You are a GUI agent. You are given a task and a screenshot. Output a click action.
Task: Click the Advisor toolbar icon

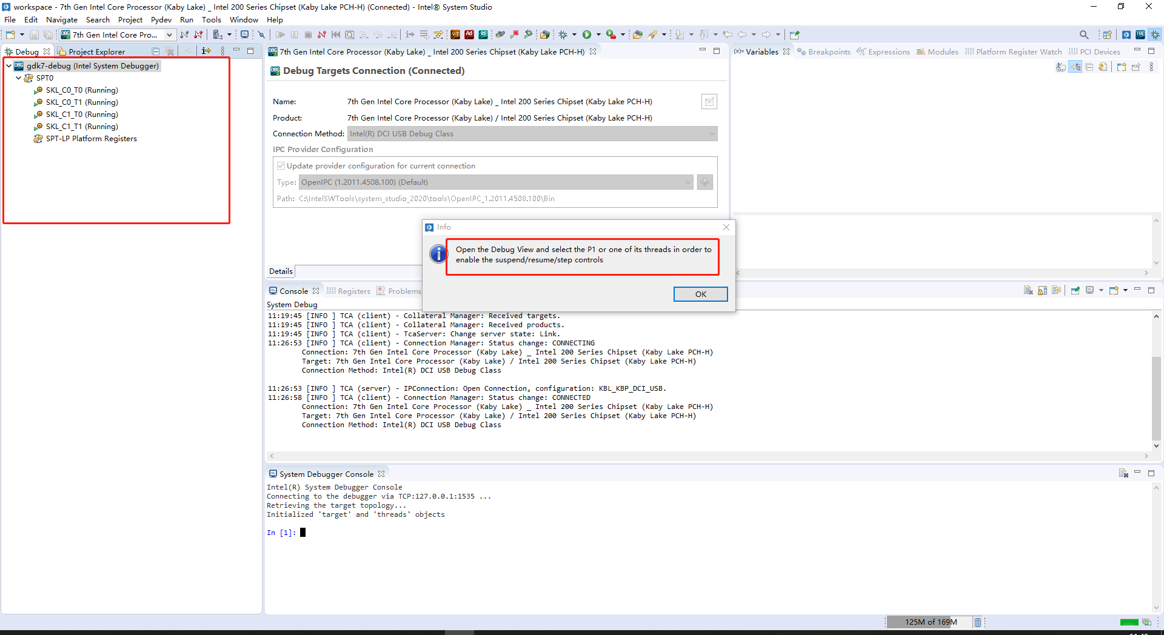click(469, 35)
